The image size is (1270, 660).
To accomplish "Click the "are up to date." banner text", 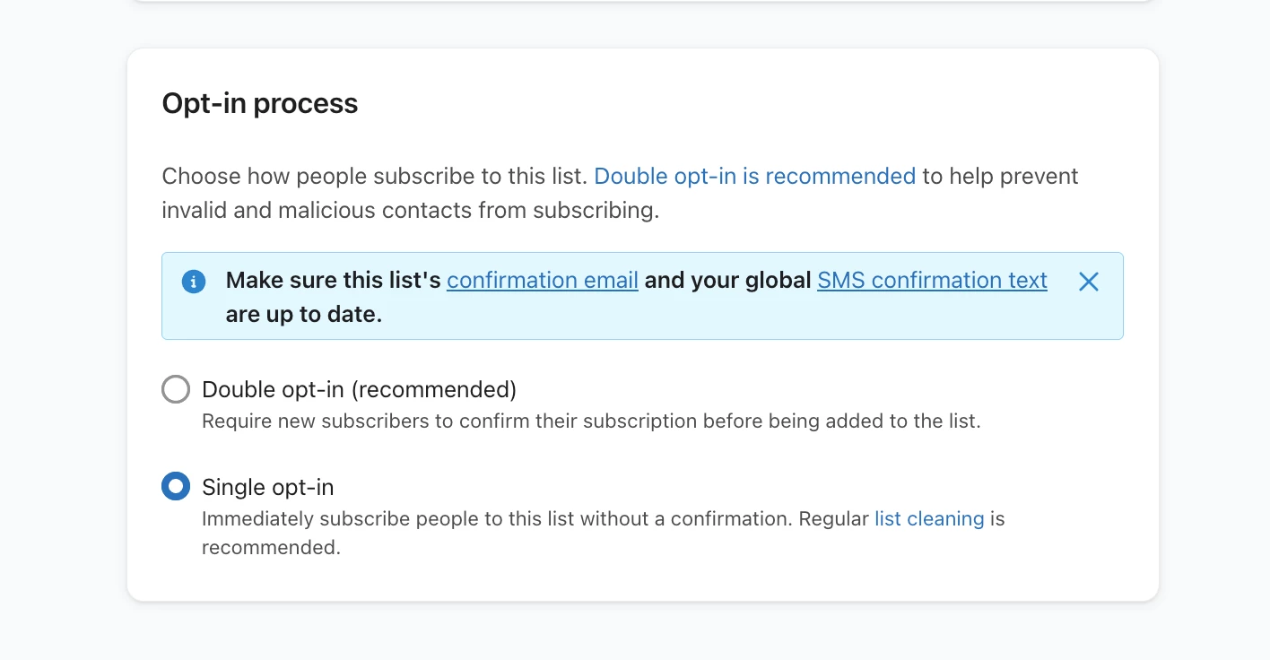I will 304,315.
